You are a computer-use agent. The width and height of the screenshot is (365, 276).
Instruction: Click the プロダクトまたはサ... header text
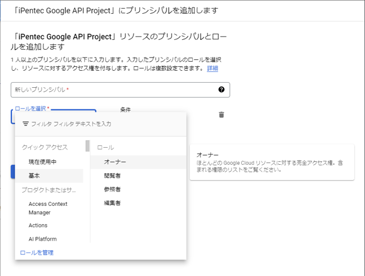coord(48,190)
